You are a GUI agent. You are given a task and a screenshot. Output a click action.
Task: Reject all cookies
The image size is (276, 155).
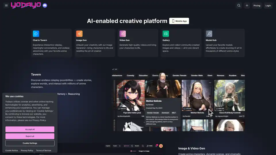(x=30, y=136)
